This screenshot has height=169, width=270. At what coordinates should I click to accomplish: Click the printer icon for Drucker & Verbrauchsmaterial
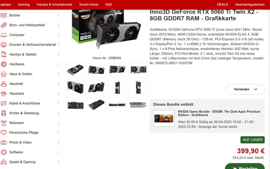tap(4, 45)
